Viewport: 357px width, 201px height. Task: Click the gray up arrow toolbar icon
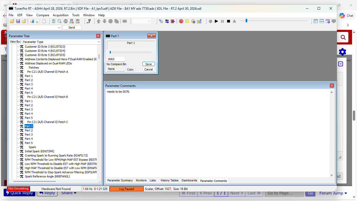click(99, 21)
